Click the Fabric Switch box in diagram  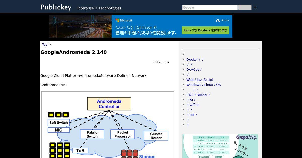click(92, 134)
